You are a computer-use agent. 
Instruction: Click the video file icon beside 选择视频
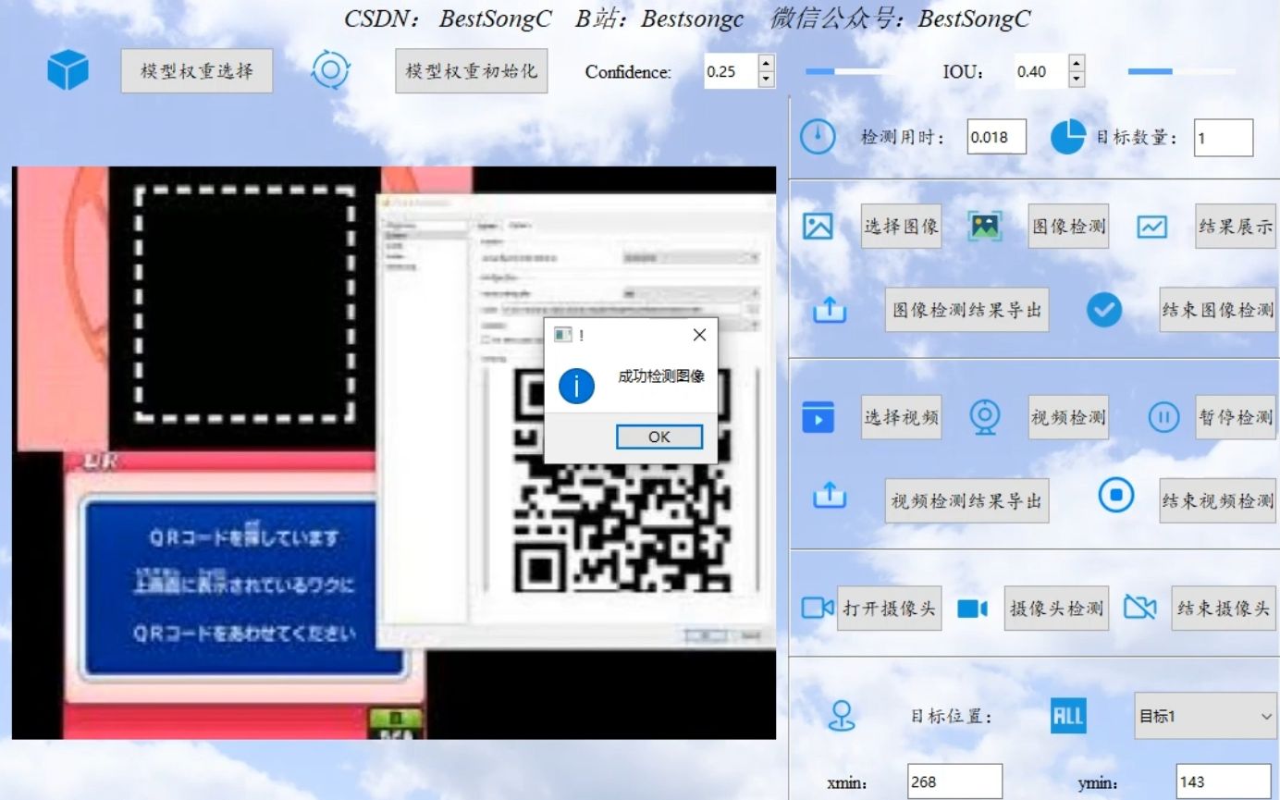[818, 417]
